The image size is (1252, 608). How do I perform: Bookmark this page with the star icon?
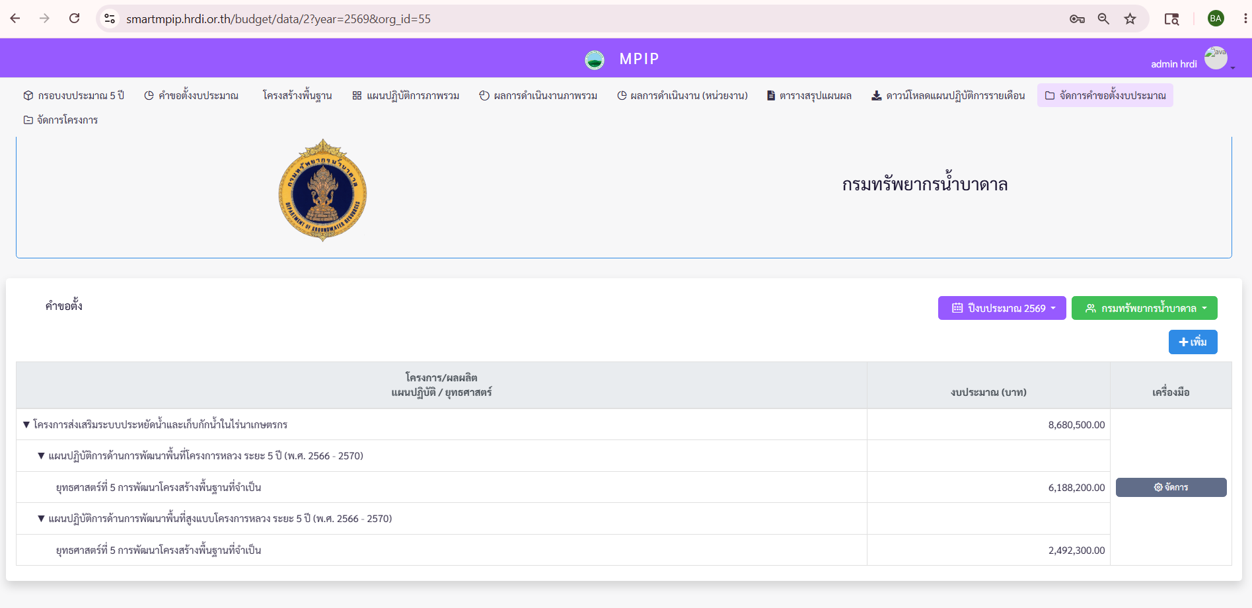[1130, 19]
